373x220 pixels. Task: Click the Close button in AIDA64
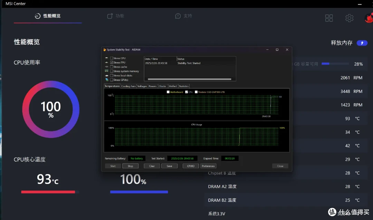tap(280, 166)
